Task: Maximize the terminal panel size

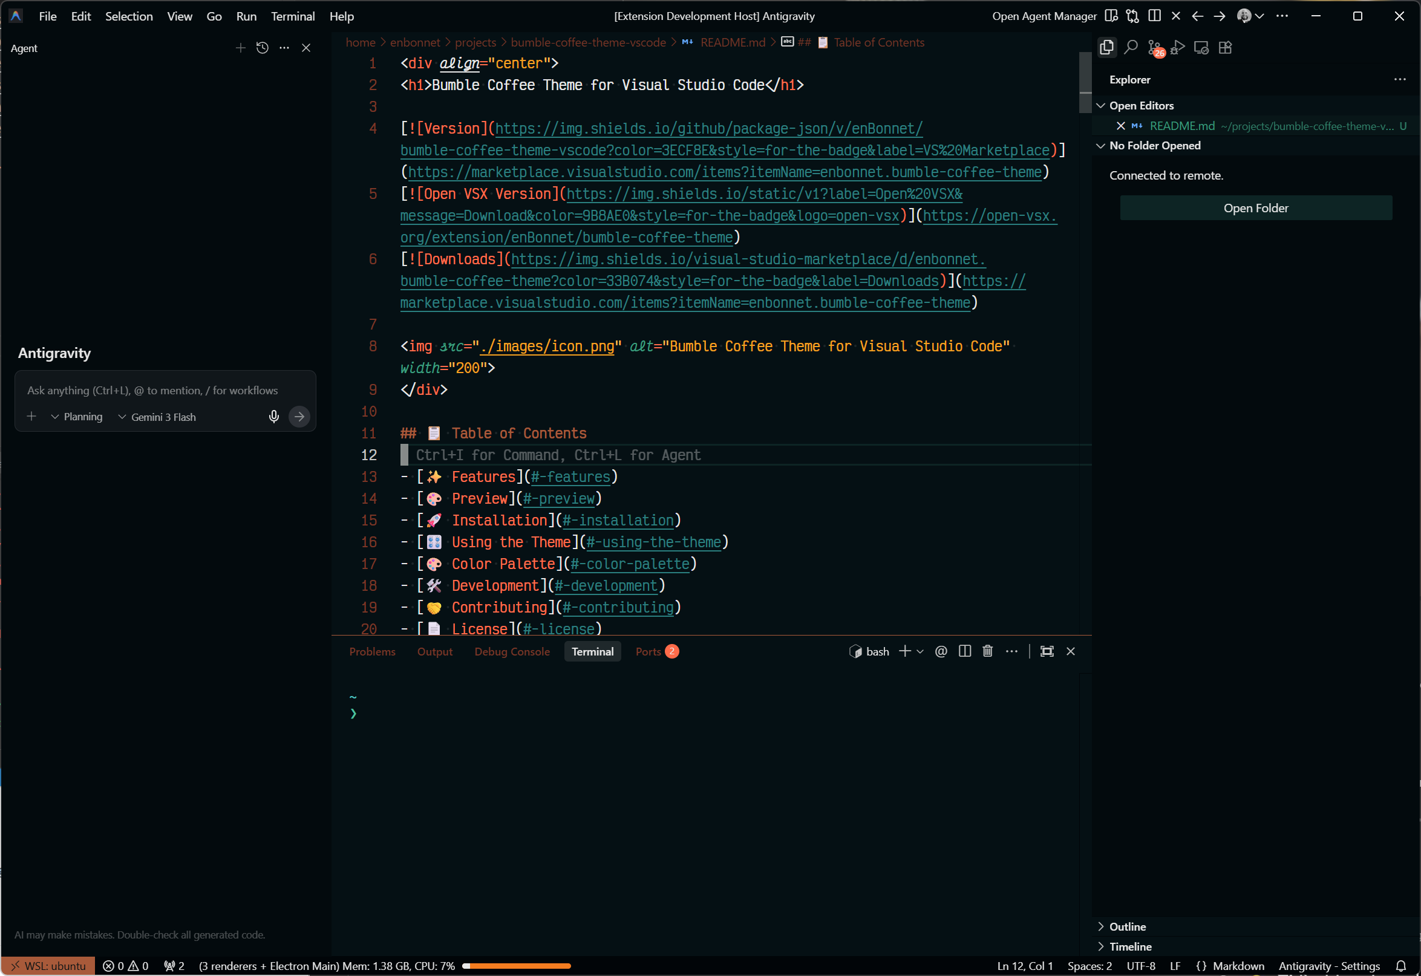Action: (1047, 651)
